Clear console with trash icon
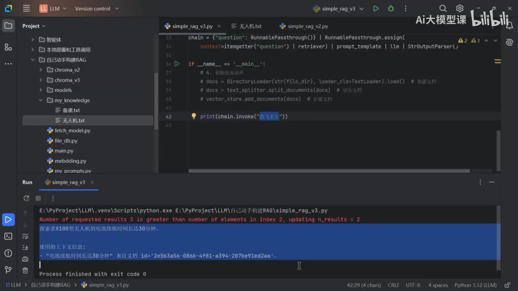The image size is (518, 291). 25,270
